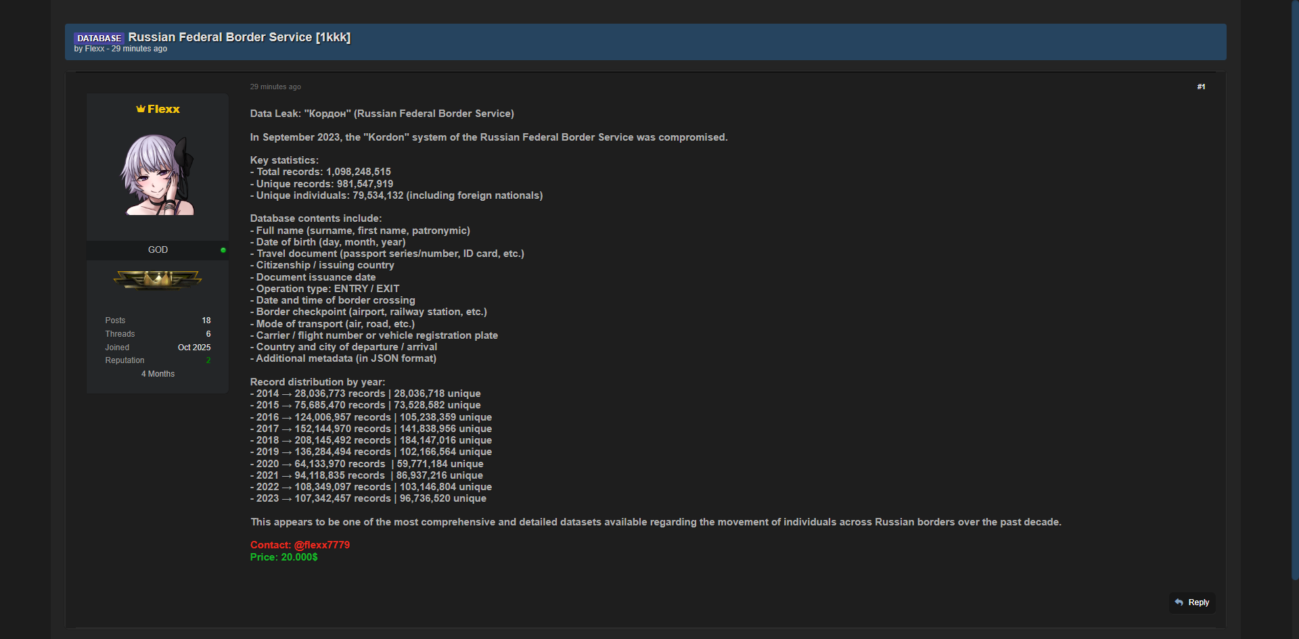Image resolution: width=1299 pixels, height=639 pixels.
Task: Click the 'by Flexx' author link in header
Action: [x=94, y=49]
